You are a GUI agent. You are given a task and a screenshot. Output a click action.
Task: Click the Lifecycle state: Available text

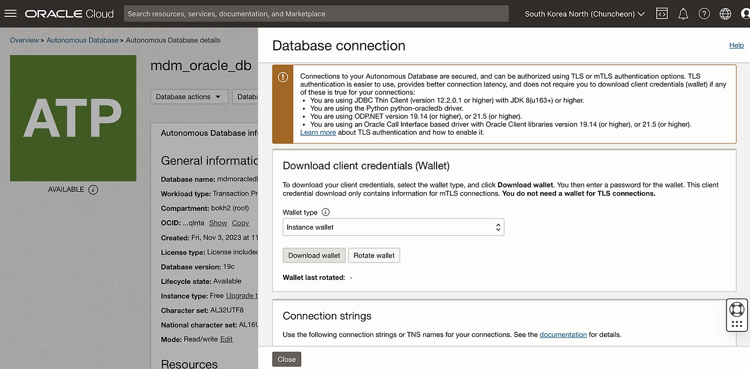202,281
